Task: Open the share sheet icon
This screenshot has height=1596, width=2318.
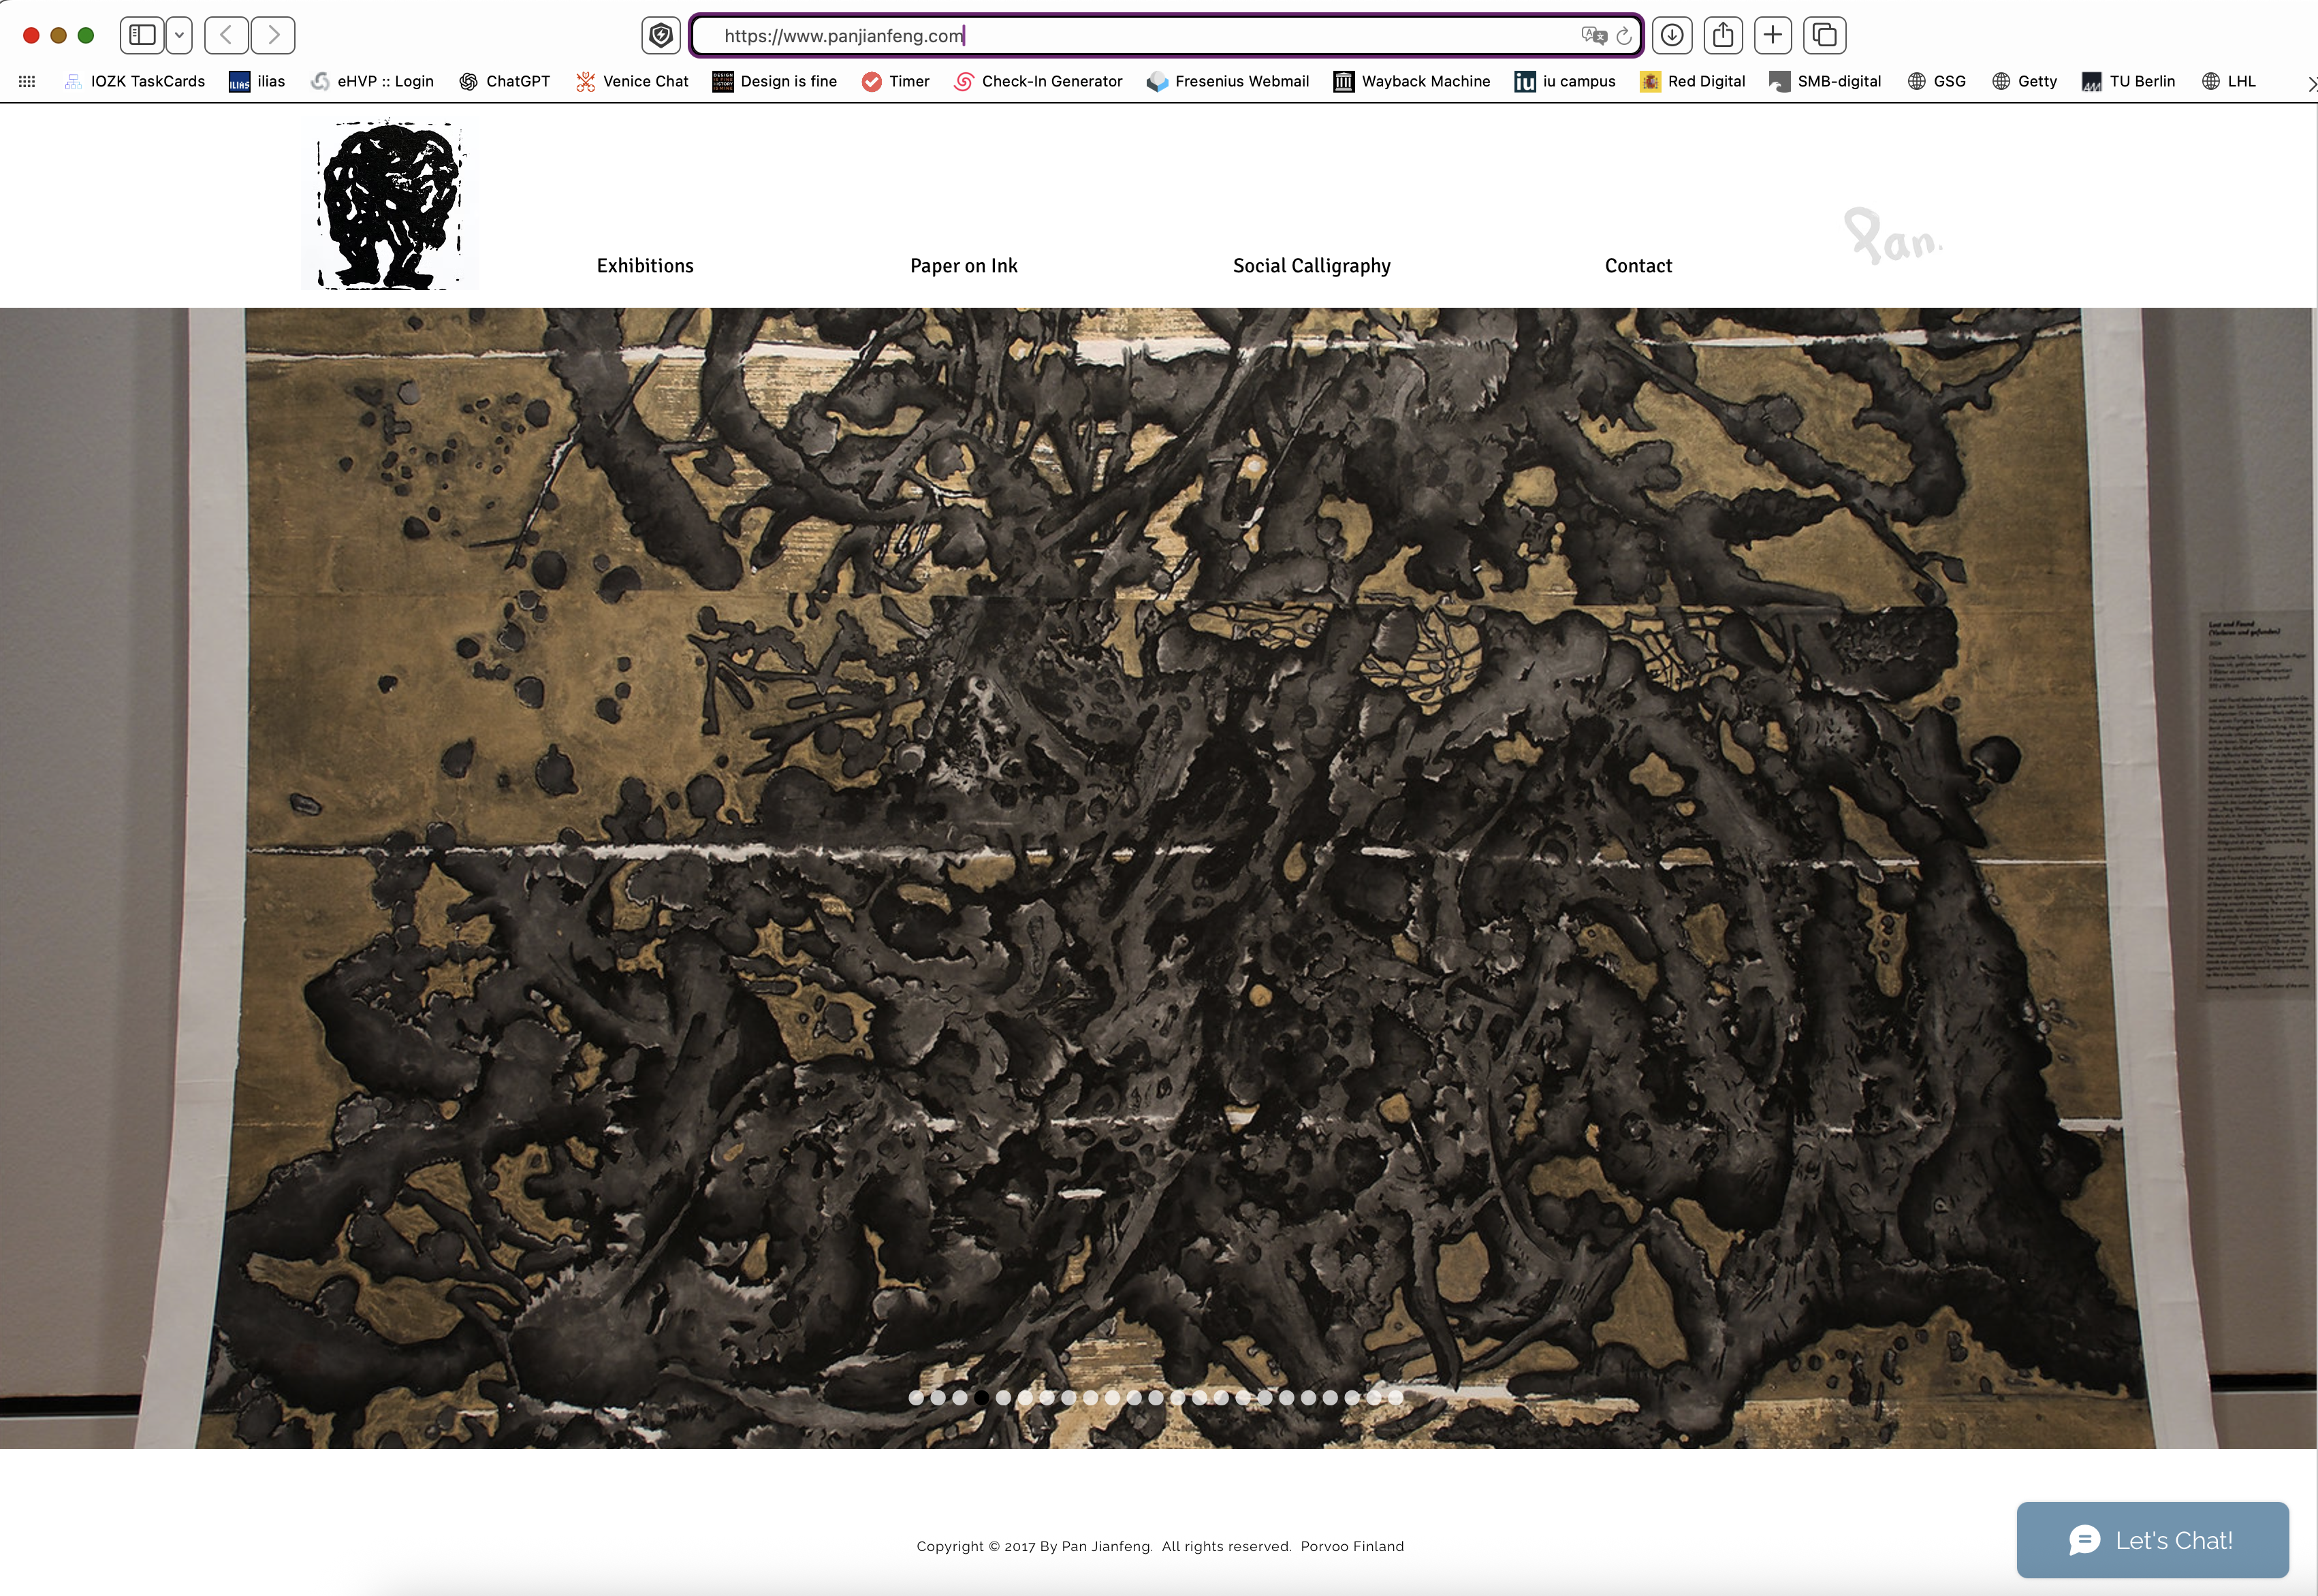Action: coord(1722,35)
